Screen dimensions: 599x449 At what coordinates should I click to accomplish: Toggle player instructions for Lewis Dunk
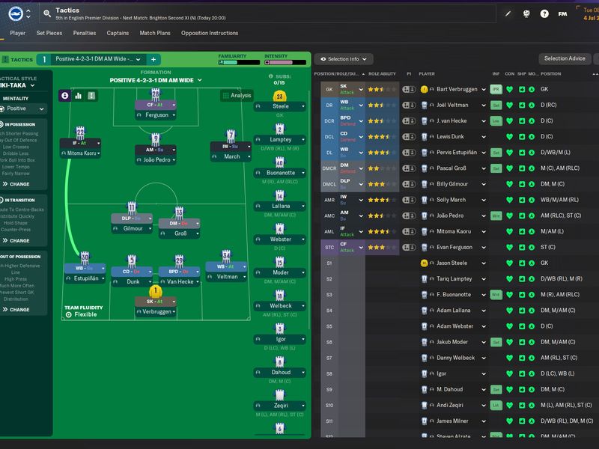pyautogui.click(x=409, y=137)
